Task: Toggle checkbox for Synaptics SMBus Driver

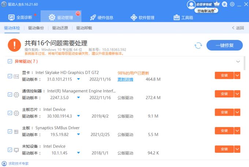Action: [10, 131]
